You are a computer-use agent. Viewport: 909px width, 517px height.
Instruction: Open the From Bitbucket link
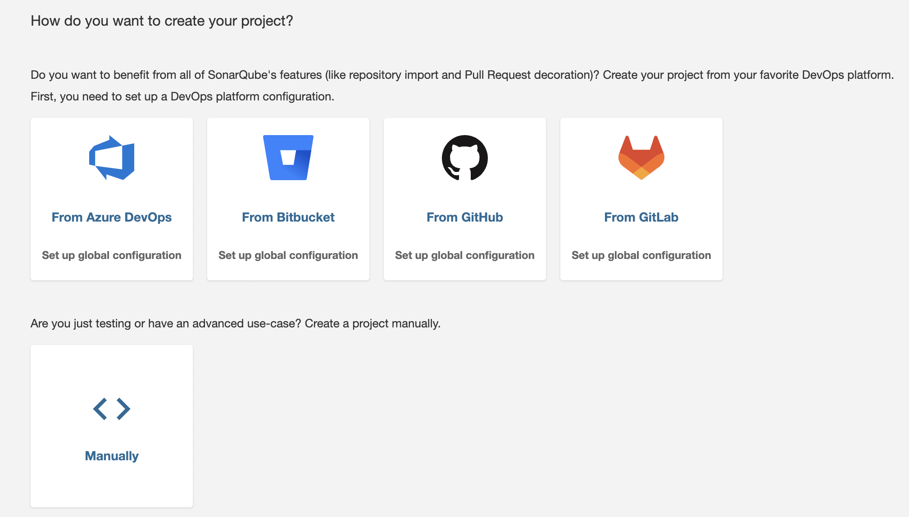pyautogui.click(x=288, y=217)
